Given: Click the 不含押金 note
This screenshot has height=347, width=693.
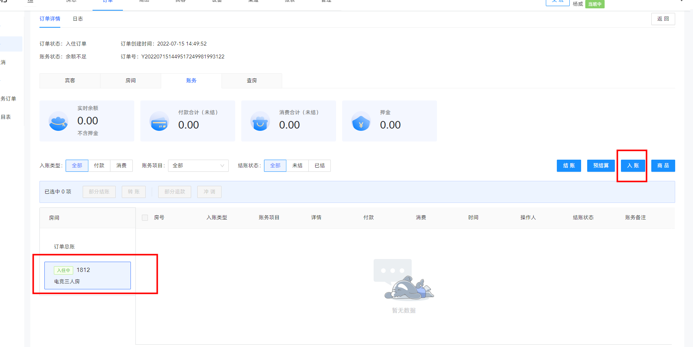Looking at the screenshot, I should tap(88, 133).
